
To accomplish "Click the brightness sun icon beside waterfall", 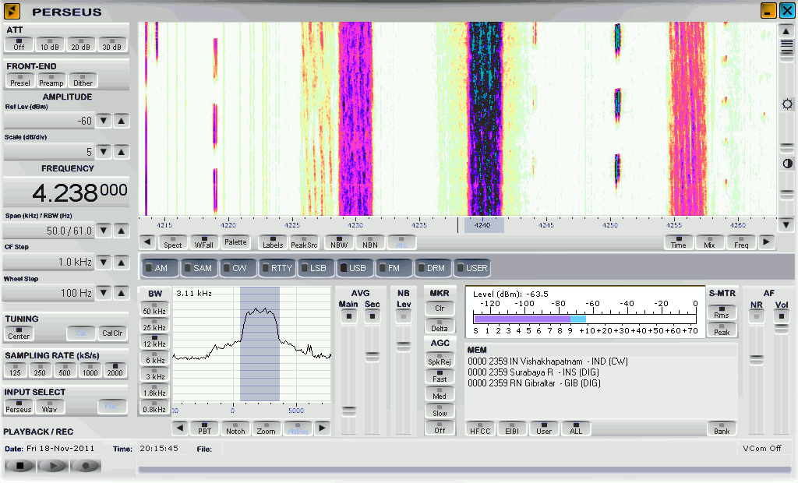I will [787, 104].
